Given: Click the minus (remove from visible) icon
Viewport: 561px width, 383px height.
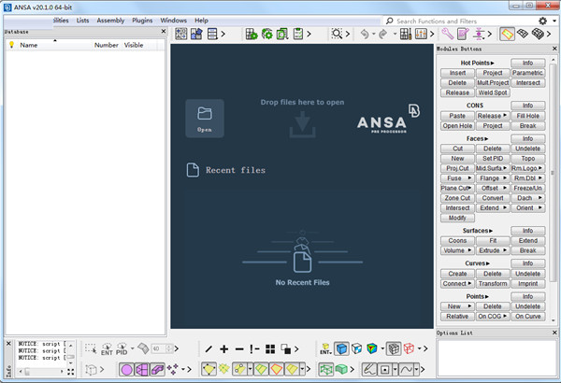Looking at the screenshot, I should click(x=239, y=349).
